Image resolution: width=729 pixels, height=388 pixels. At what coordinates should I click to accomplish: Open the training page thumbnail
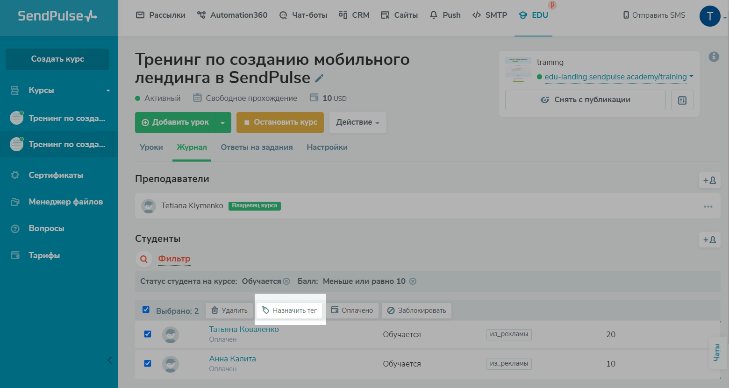click(x=518, y=70)
